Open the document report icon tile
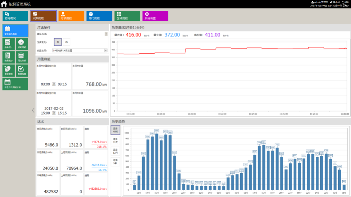Image resolution: width=351 pixels, height=197 pixels. pyautogui.click(x=8, y=57)
